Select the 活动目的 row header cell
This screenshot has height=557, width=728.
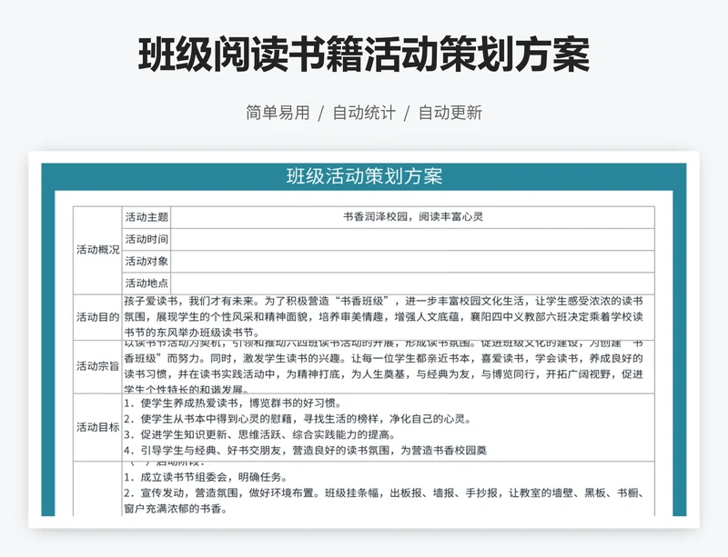[97, 317]
